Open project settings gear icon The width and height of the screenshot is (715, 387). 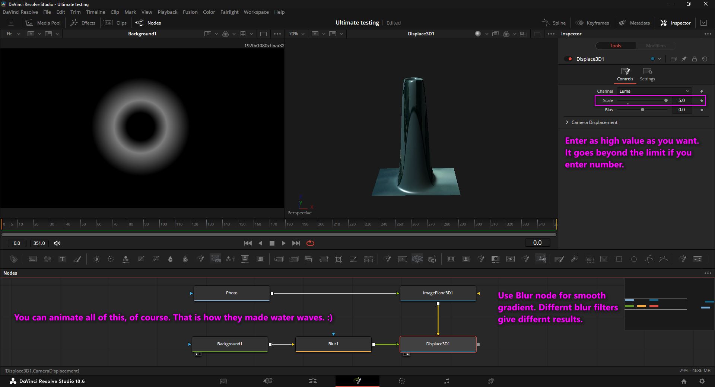click(x=702, y=381)
